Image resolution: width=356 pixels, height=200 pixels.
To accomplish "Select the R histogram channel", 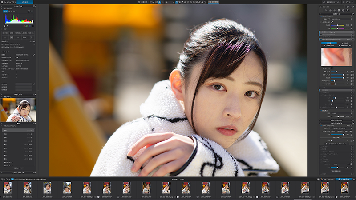I will (x=9, y=11).
